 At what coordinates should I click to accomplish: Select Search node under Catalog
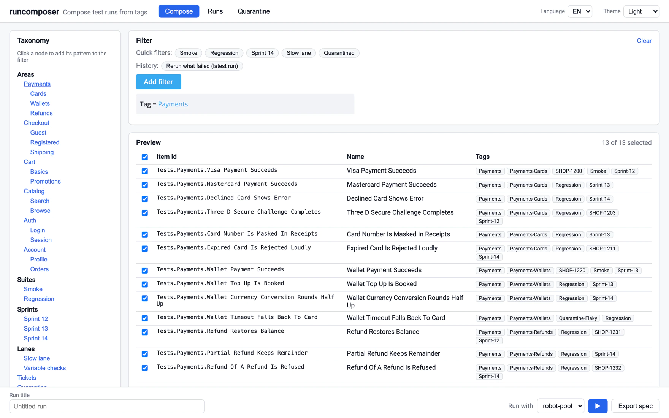coord(40,201)
